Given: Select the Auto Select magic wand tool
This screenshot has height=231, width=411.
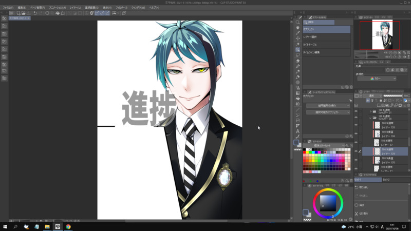Looking at the screenshot, I should pyautogui.click(x=298, y=44).
